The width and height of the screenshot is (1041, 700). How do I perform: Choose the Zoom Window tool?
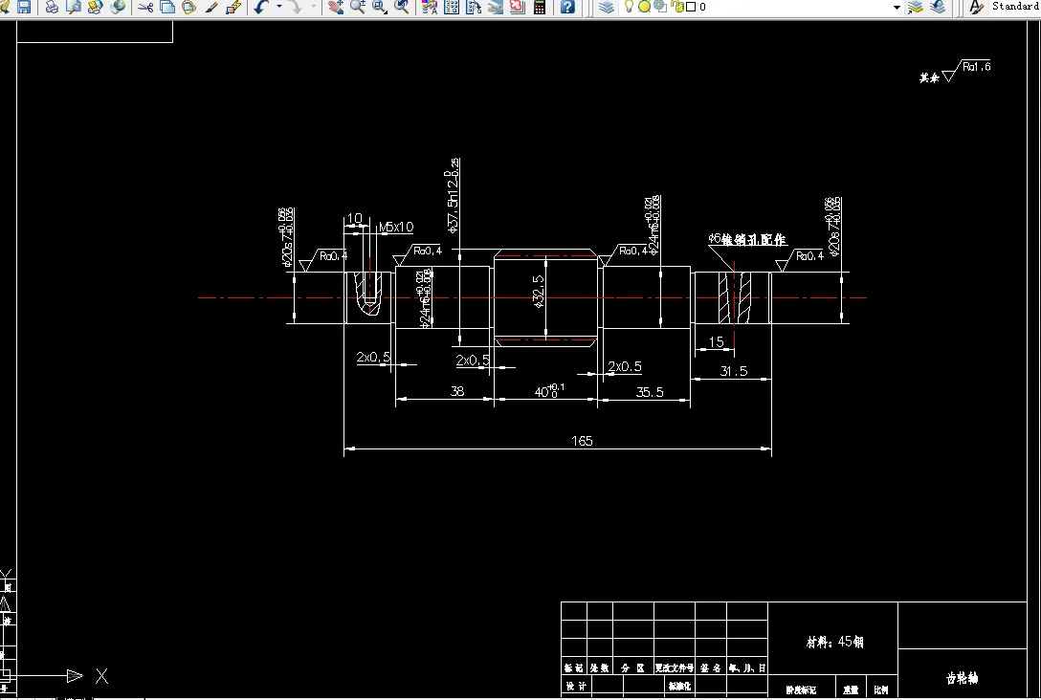pyautogui.click(x=380, y=7)
